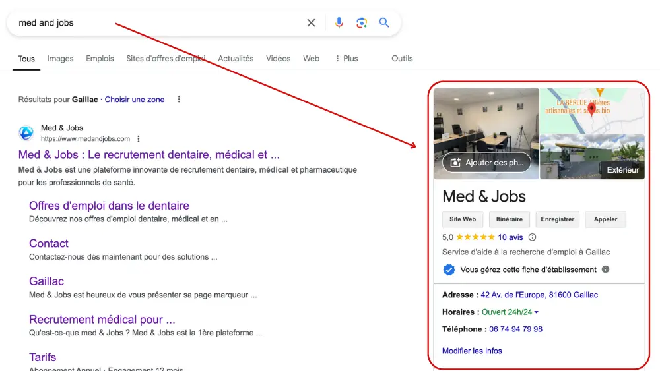Switch to the Vidéos tab
This screenshot has height=371, width=660.
point(279,59)
